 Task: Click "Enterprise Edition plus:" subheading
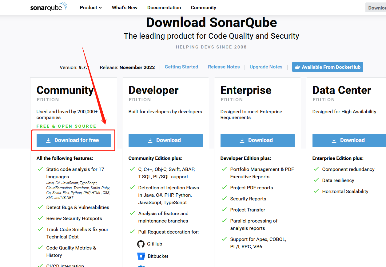(x=338, y=158)
